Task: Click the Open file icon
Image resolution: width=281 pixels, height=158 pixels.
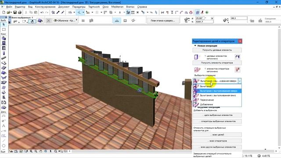Action: 8,12
